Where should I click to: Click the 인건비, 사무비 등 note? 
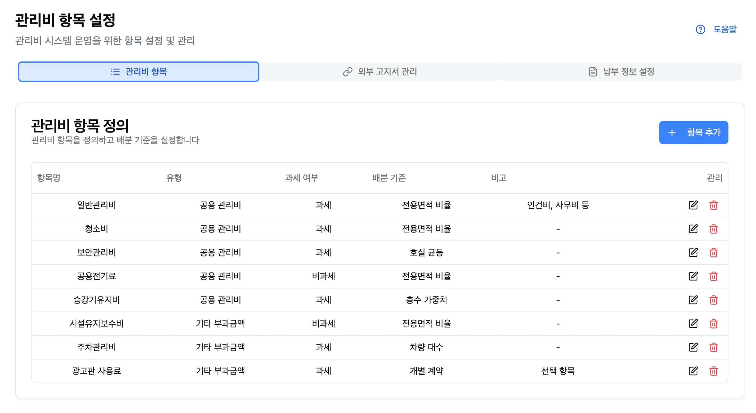pyautogui.click(x=558, y=205)
